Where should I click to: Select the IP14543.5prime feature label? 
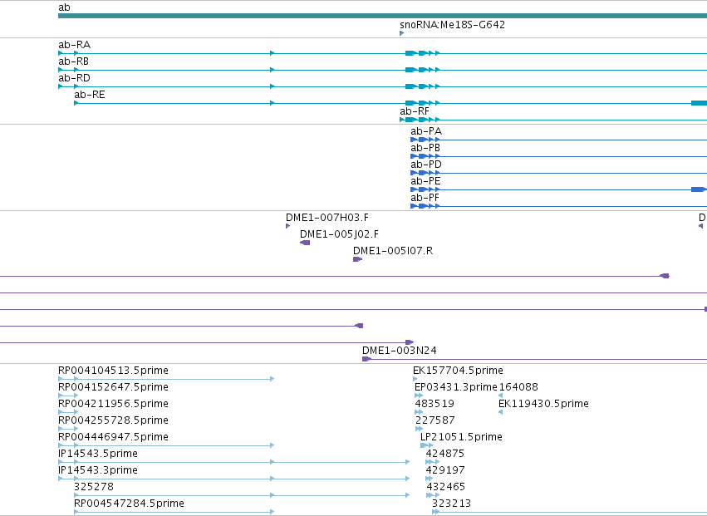(x=98, y=454)
